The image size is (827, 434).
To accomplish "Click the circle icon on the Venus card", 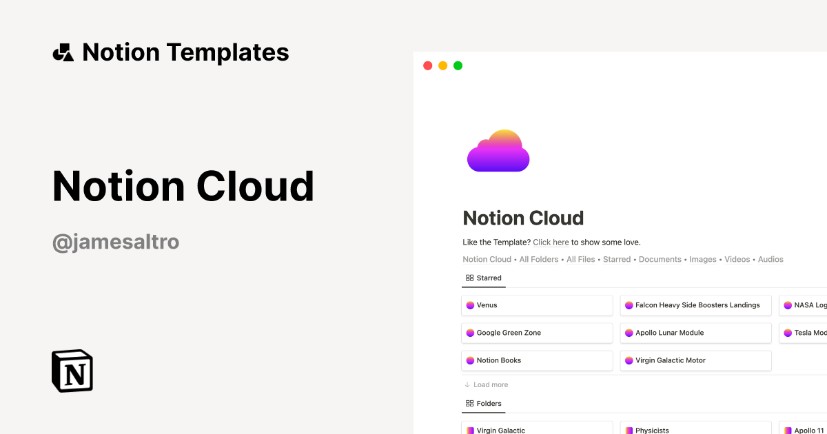I will (x=471, y=304).
